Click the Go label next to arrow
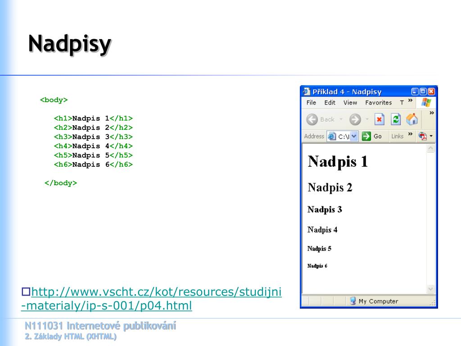 pos(378,136)
